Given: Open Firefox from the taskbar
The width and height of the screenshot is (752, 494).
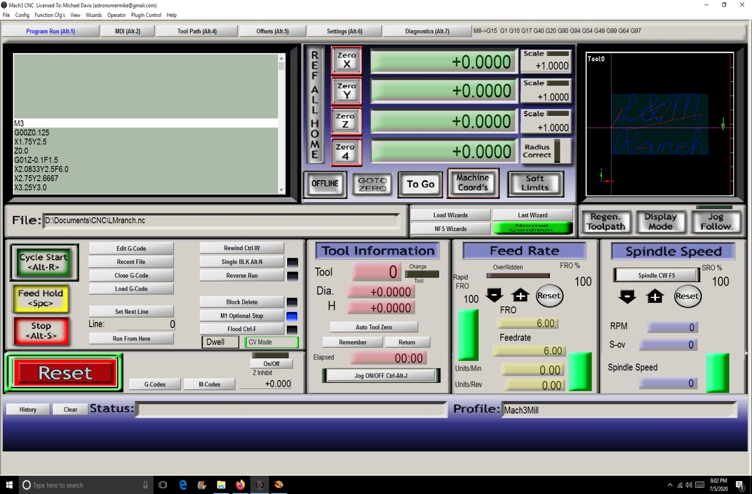Looking at the screenshot, I should point(240,485).
